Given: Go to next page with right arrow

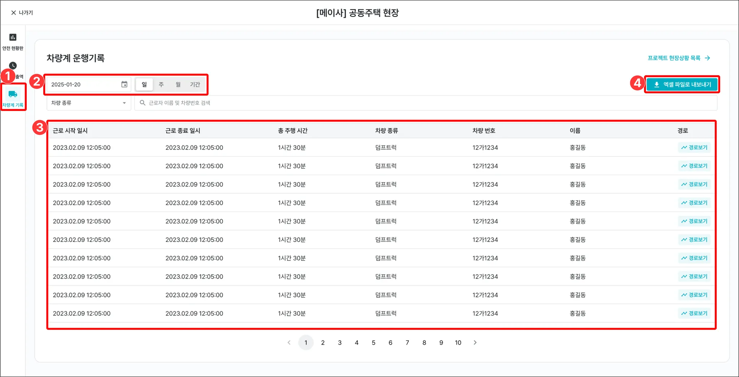Looking at the screenshot, I should click(x=475, y=343).
